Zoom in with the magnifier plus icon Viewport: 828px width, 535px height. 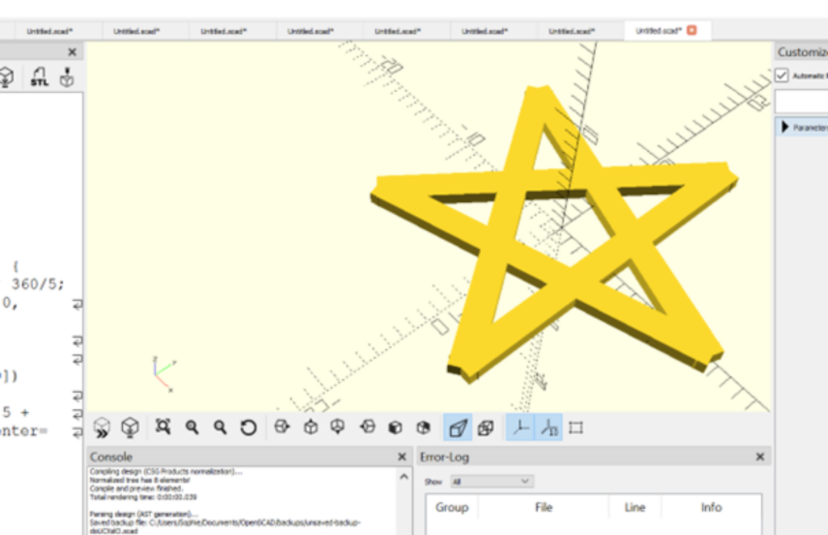(192, 428)
